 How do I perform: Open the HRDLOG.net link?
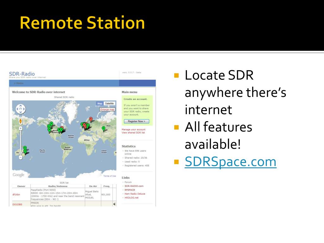(131, 198)
